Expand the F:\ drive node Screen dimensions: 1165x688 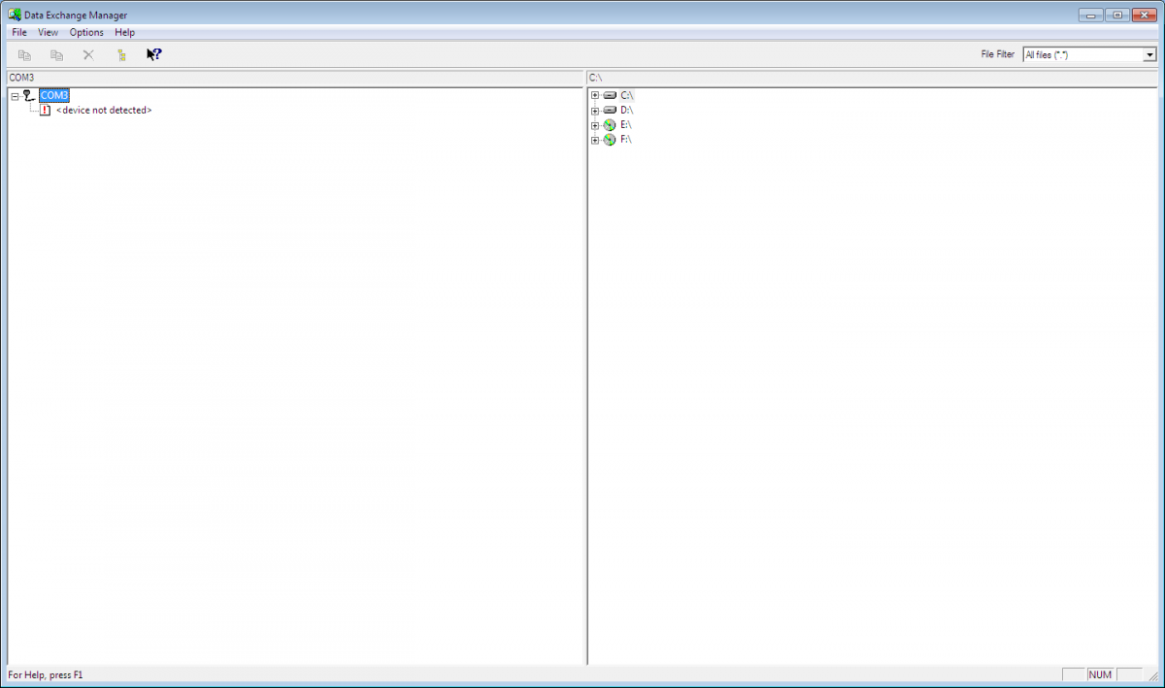pyautogui.click(x=594, y=140)
